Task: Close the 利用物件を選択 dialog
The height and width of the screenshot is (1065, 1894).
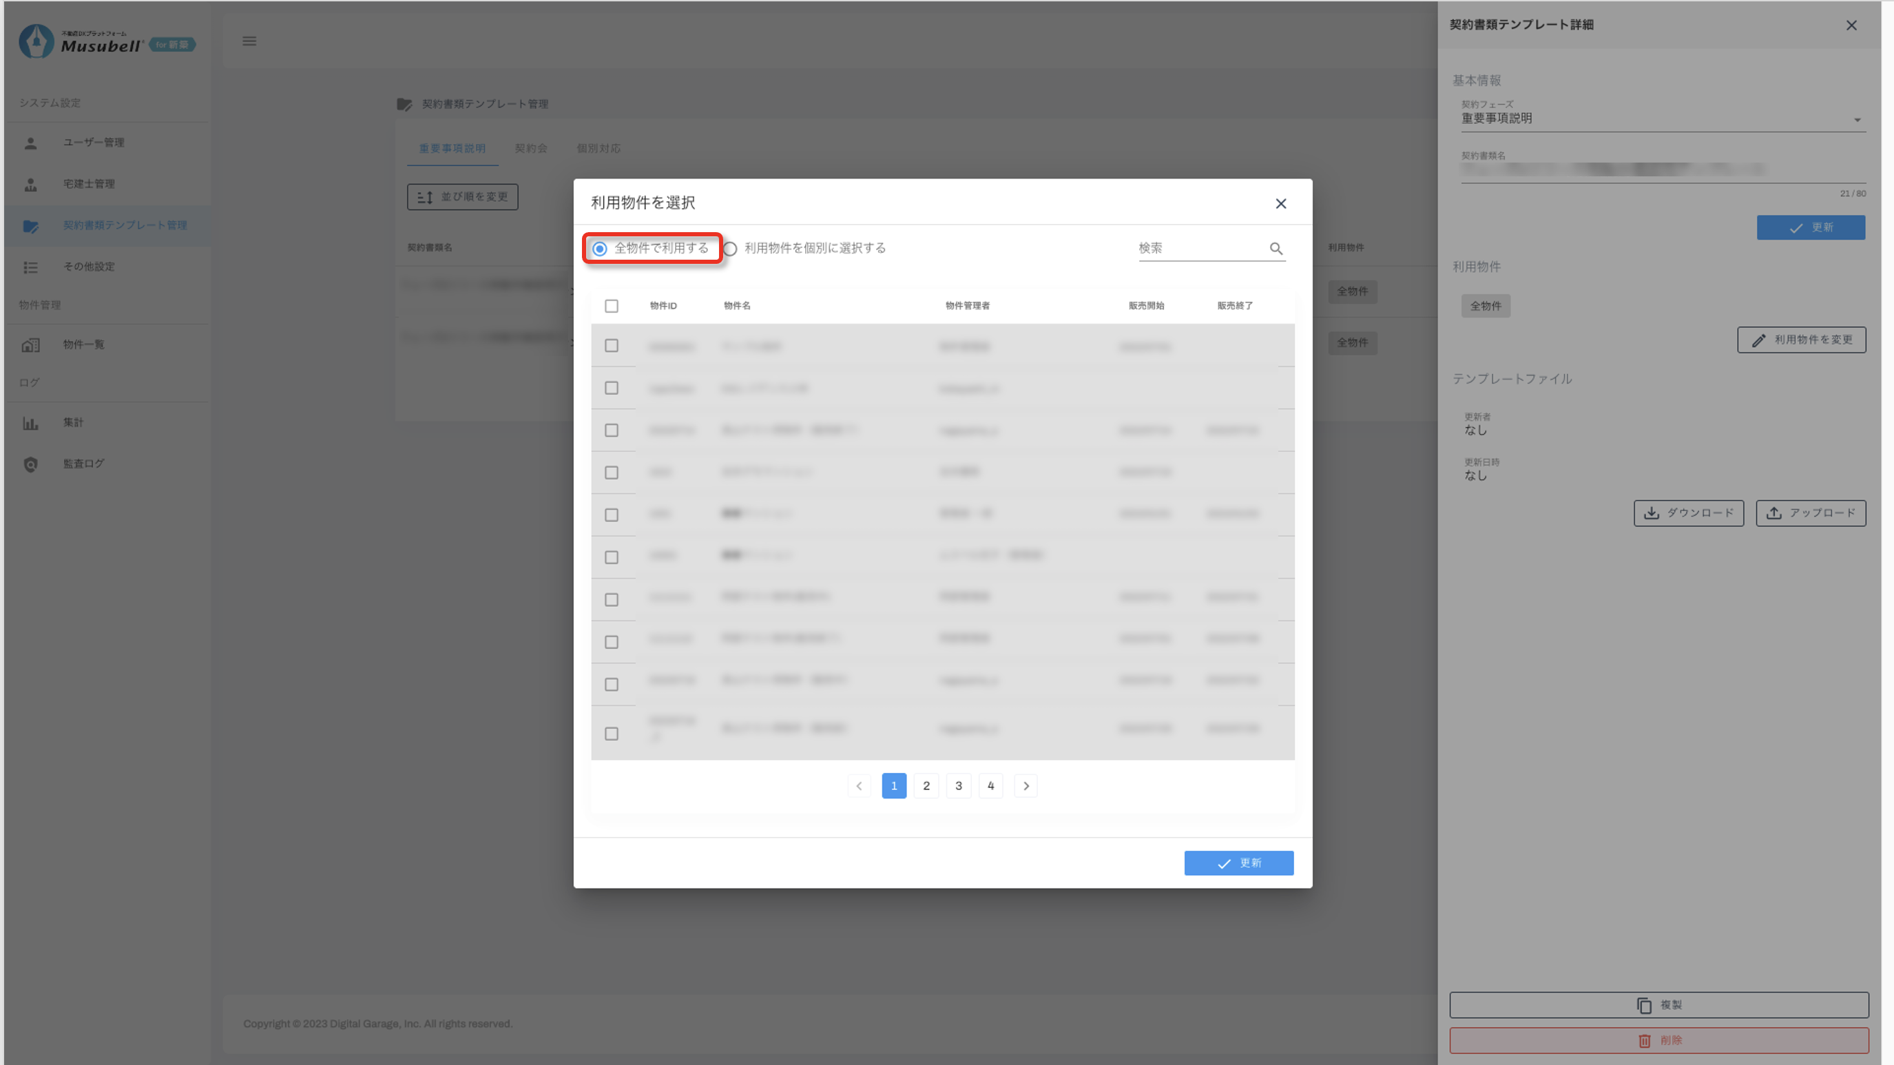Action: point(1281,204)
